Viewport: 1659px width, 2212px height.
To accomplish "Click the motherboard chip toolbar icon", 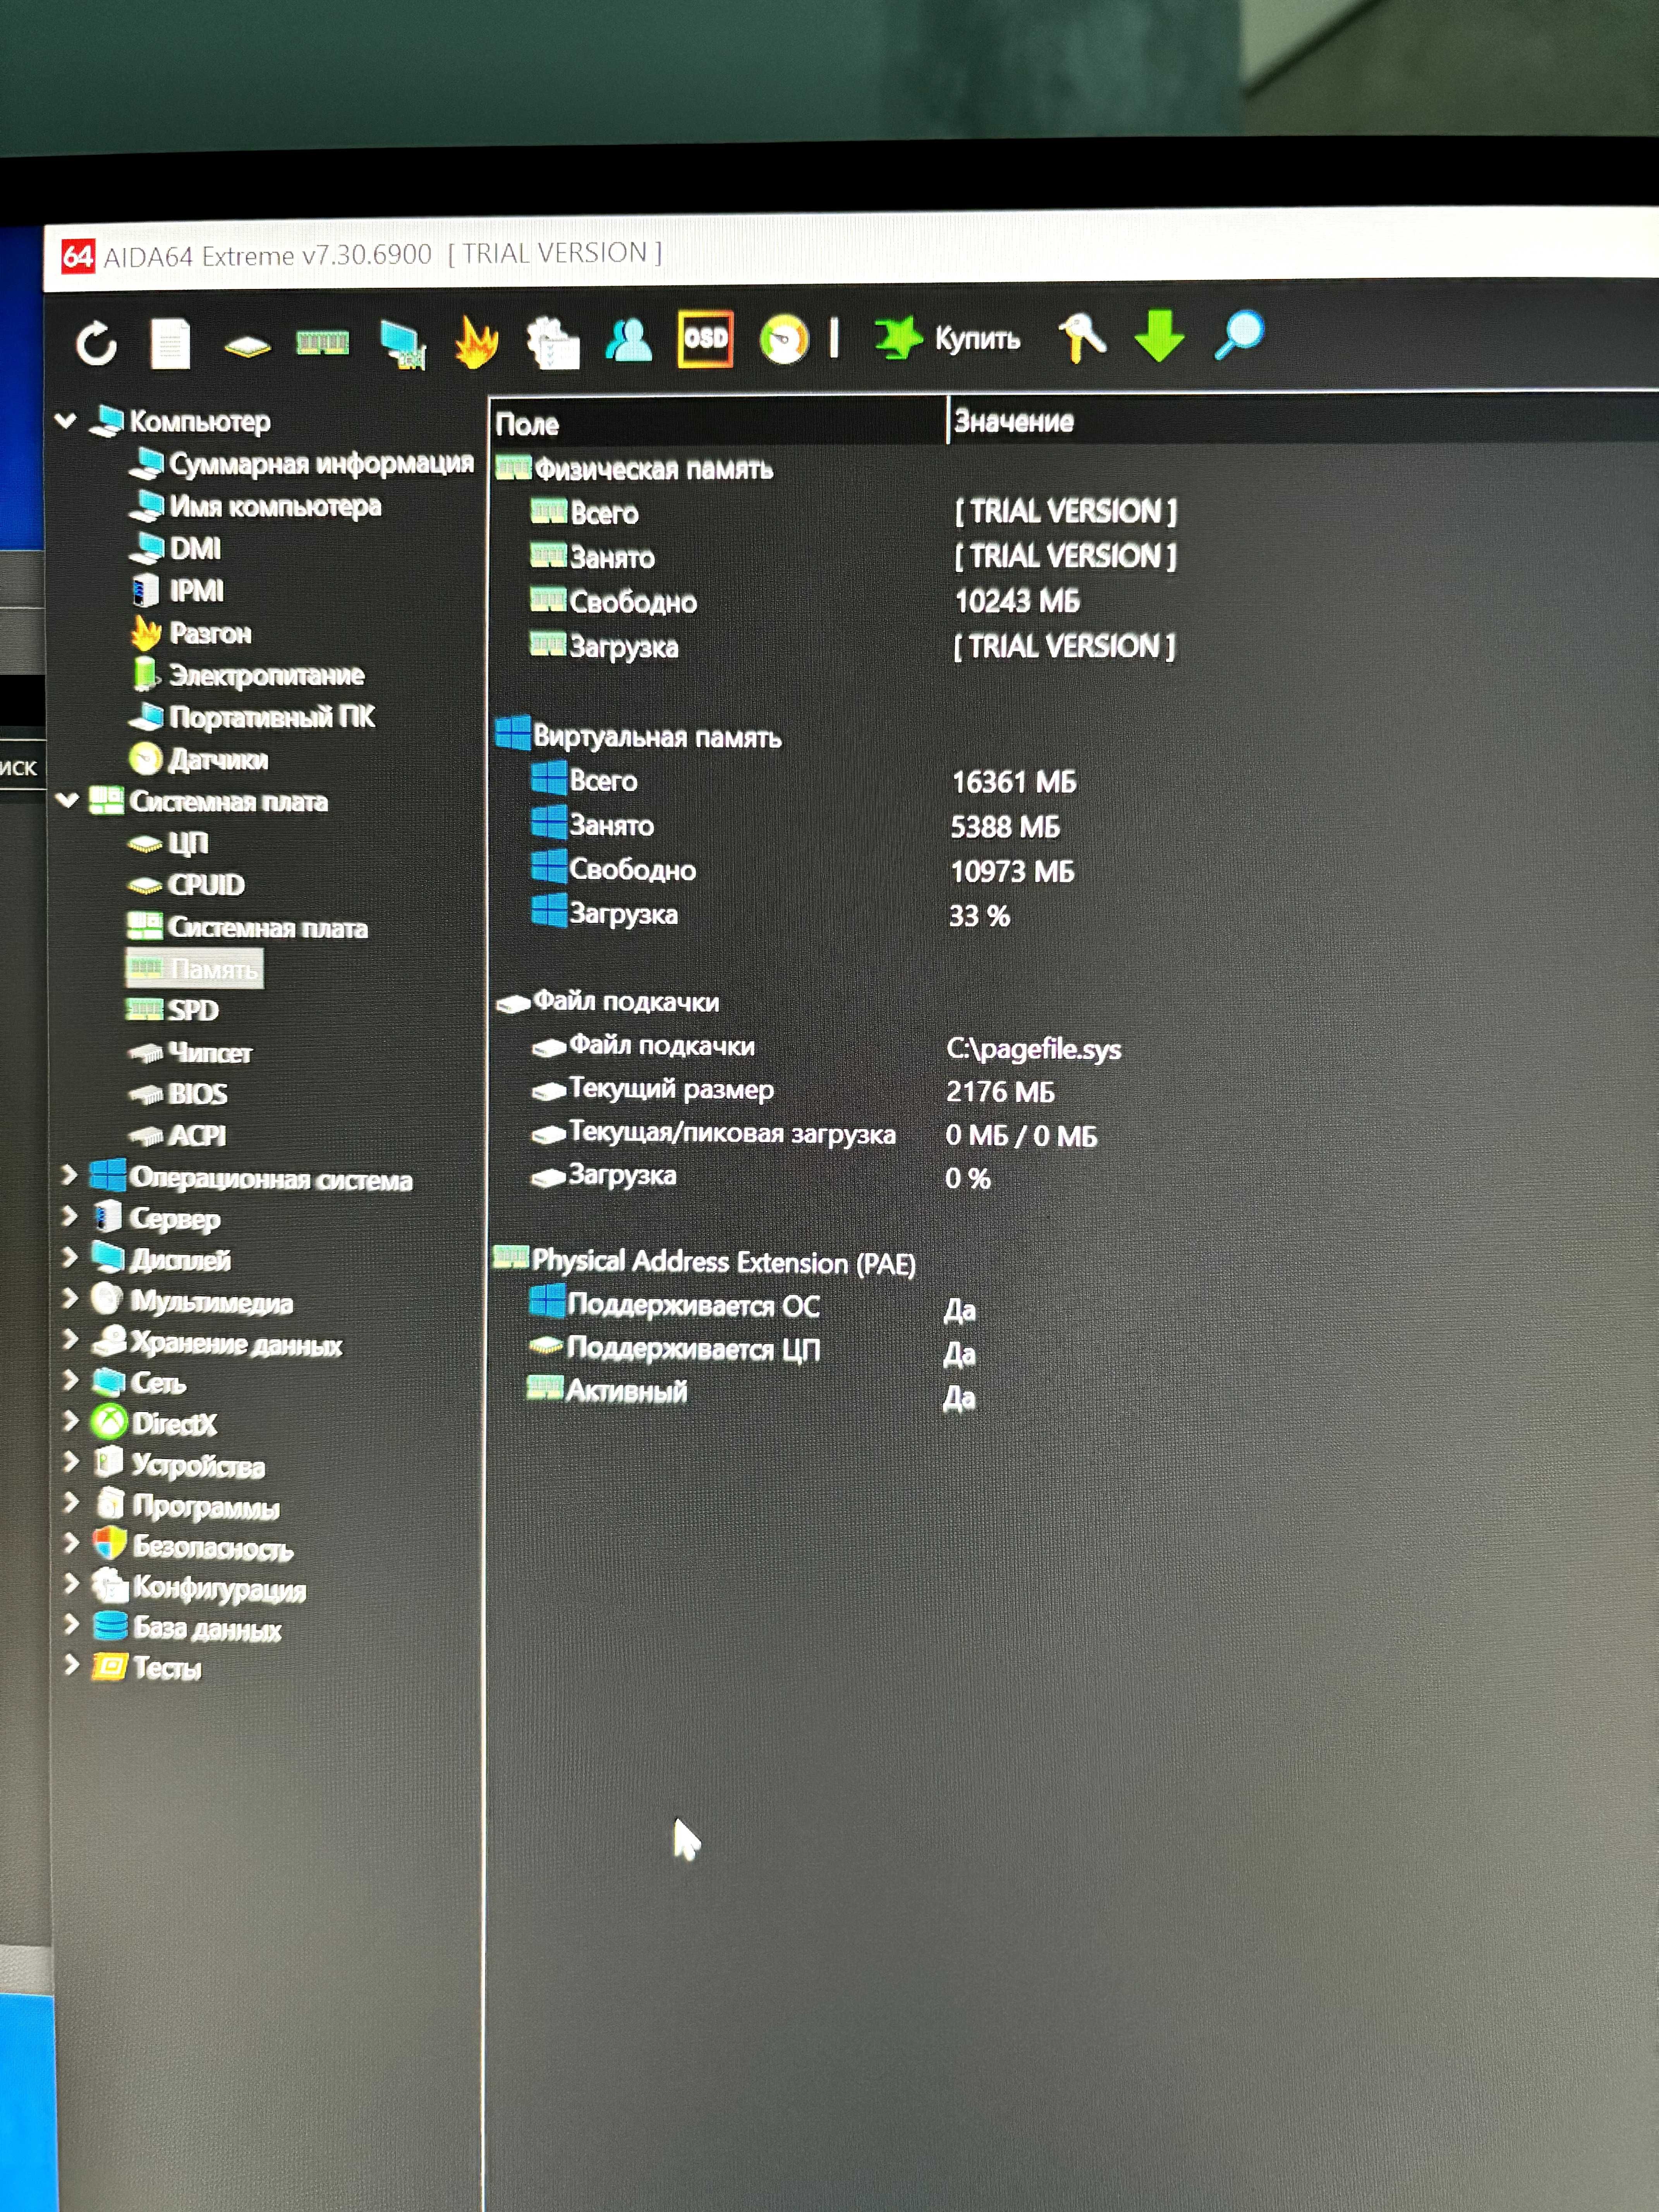I will [x=247, y=346].
